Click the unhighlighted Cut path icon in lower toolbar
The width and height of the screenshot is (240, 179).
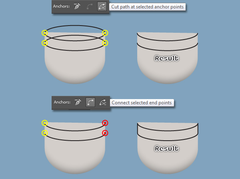tap(103, 102)
